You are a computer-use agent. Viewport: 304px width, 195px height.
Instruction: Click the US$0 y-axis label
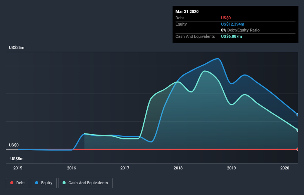[x=14, y=145]
